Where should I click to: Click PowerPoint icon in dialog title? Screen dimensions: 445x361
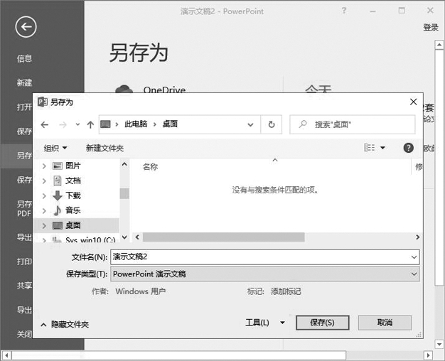(x=42, y=102)
